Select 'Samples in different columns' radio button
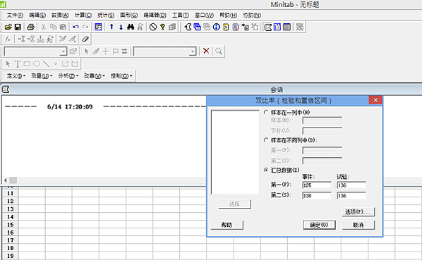Screen dimensions: 422x260 click(266, 140)
